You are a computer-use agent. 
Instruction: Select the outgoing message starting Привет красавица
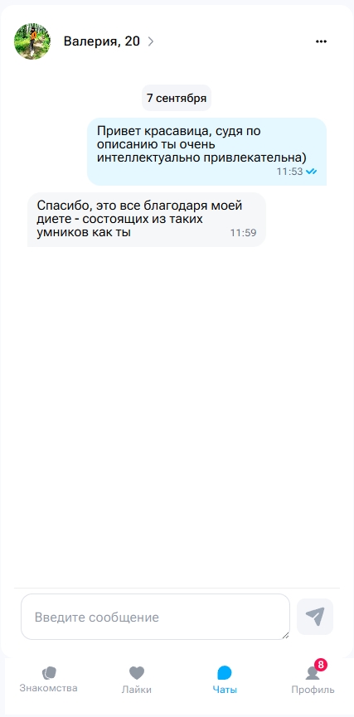tap(206, 152)
